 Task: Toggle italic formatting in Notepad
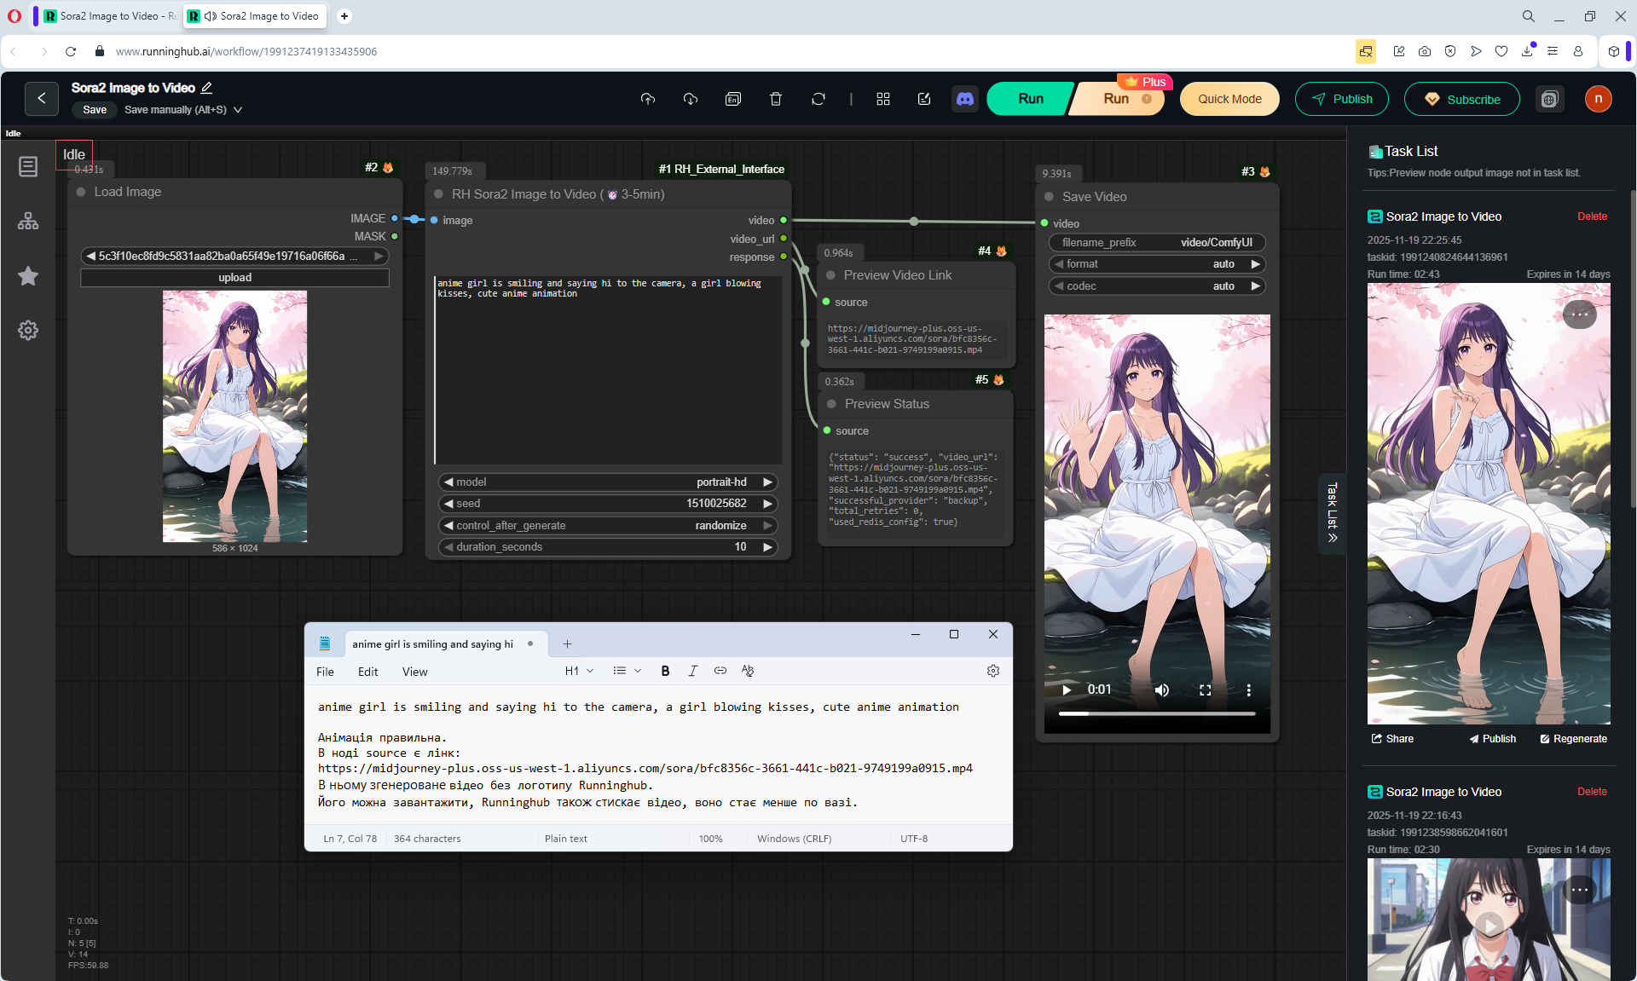[x=692, y=671]
